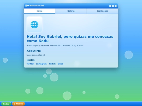Visit the Instagram link
The width and height of the screenshot is (142, 106).
point(41,64)
